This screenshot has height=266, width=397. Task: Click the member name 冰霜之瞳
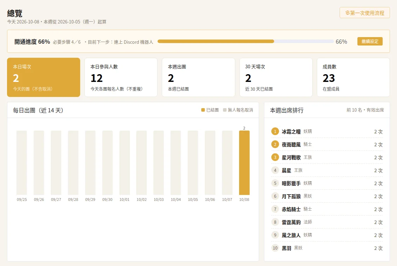291,132
